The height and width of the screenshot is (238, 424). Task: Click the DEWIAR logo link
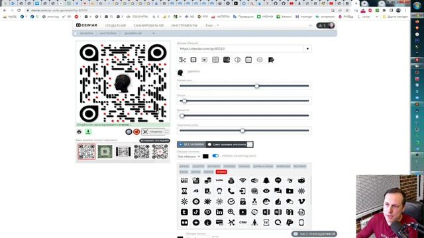pos(87,25)
